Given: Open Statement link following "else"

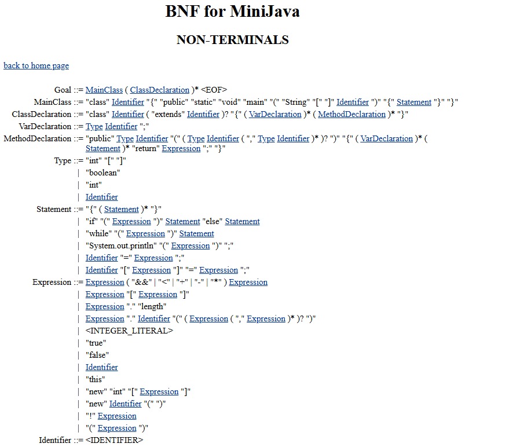Looking at the screenshot, I should click(x=242, y=221).
